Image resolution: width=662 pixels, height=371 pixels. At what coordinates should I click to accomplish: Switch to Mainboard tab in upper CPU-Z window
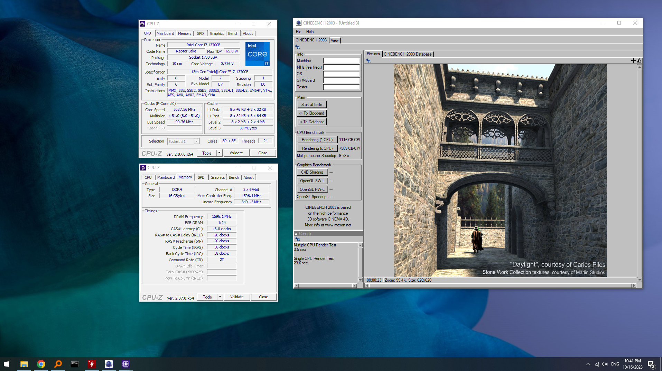[165, 33]
